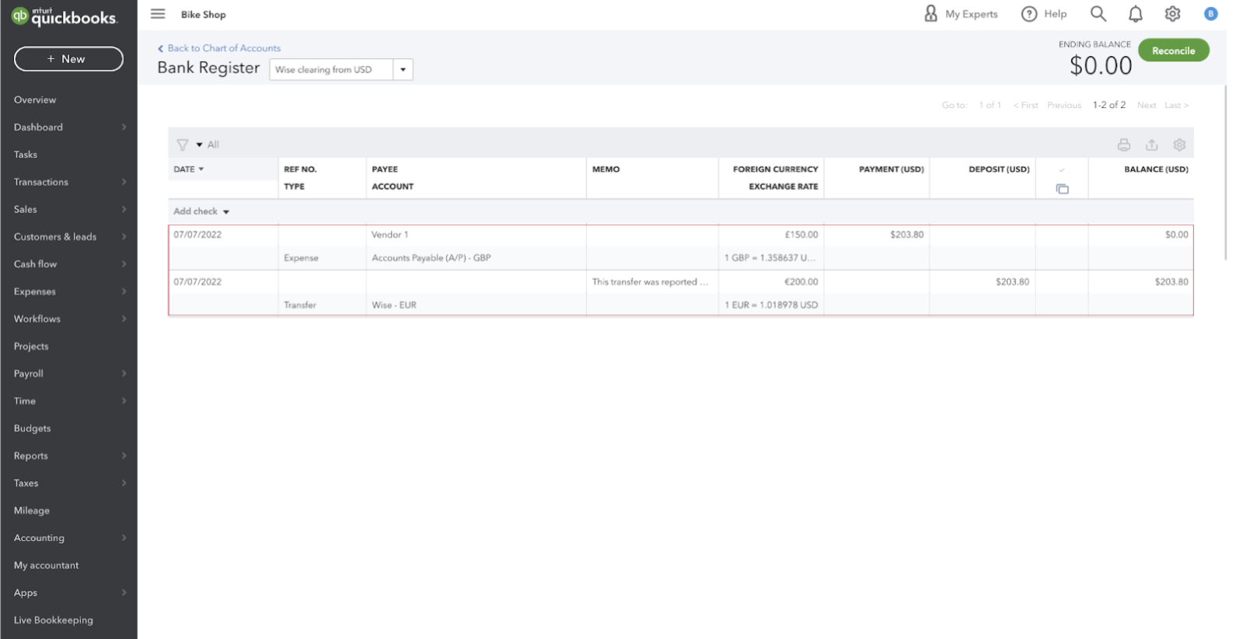Open Taxes in the sidebar
This screenshot has width=1250, height=639.
pos(26,484)
